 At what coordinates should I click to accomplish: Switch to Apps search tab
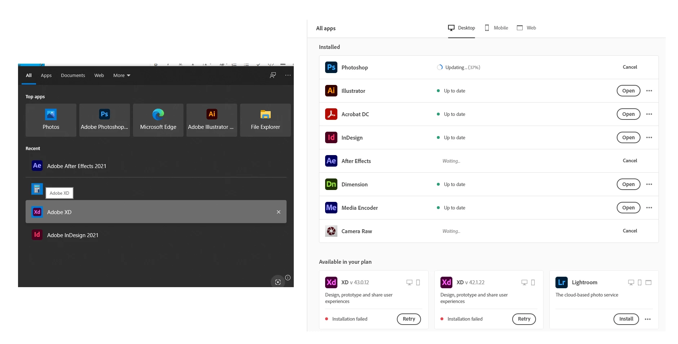coord(46,75)
